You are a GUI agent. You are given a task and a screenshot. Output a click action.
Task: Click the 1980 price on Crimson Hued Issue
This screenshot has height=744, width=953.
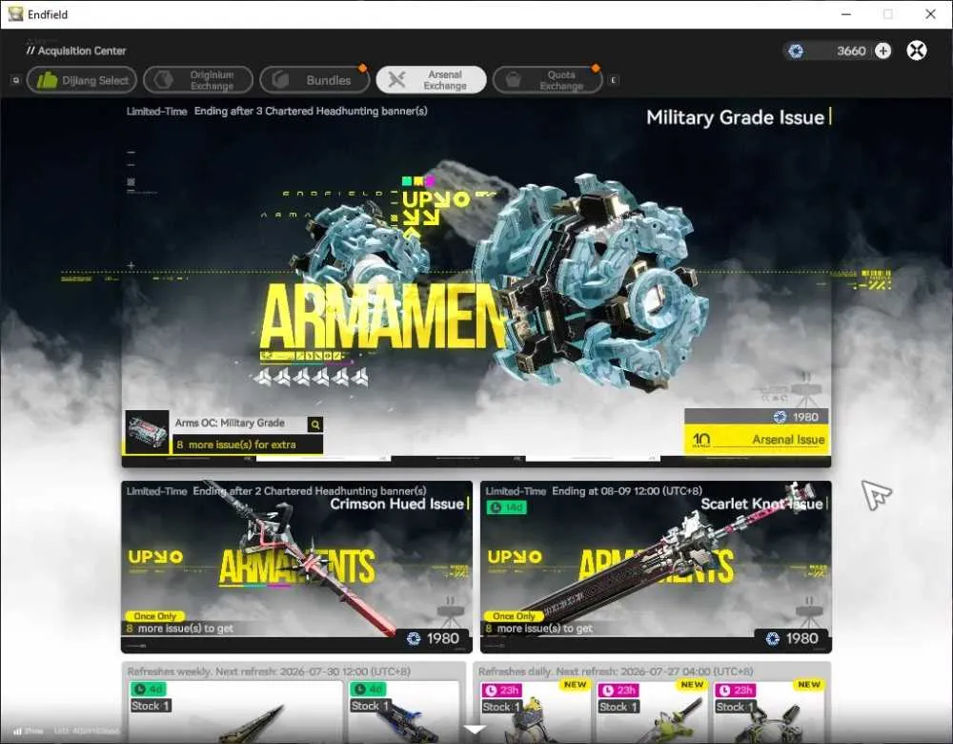click(434, 638)
